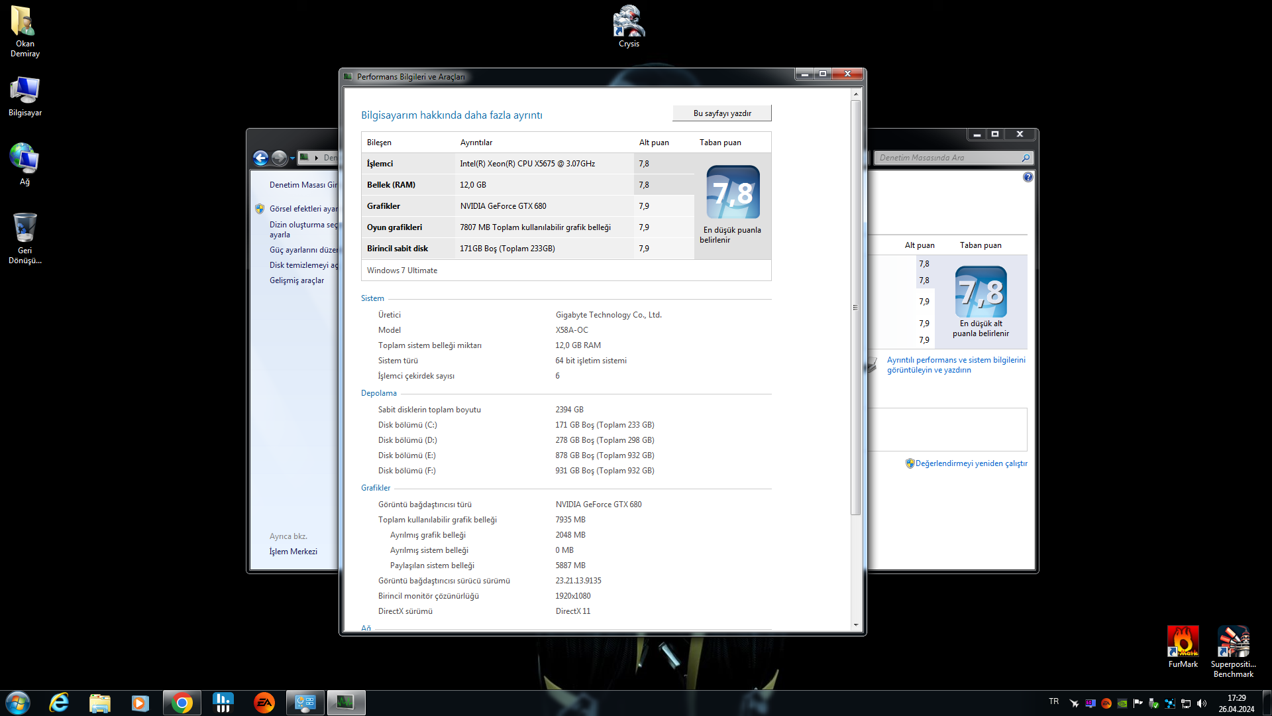Screen dimensions: 1272x716
Task: Open recent pages dropdown arrow
Action: (292, 158)
